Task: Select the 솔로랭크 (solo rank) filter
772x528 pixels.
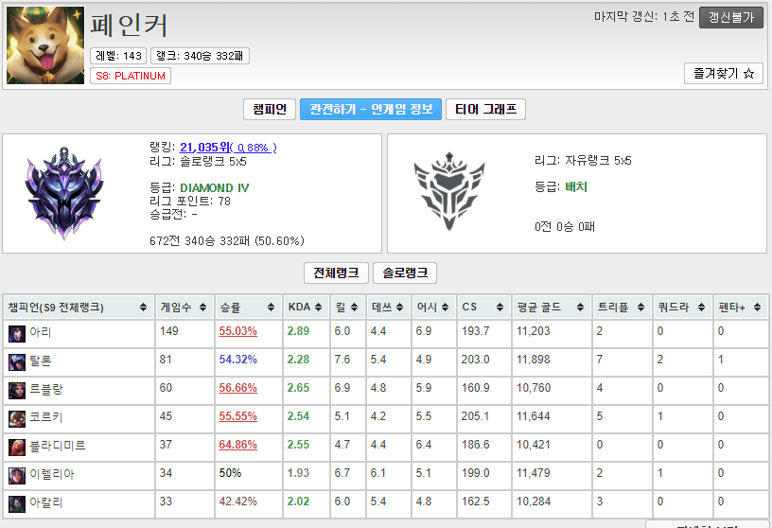Action: (405, 273)
